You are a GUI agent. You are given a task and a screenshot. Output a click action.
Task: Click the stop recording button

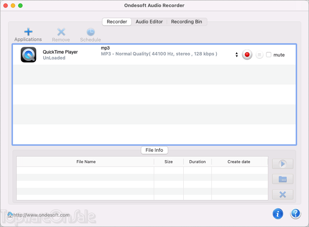click(259, 54)
